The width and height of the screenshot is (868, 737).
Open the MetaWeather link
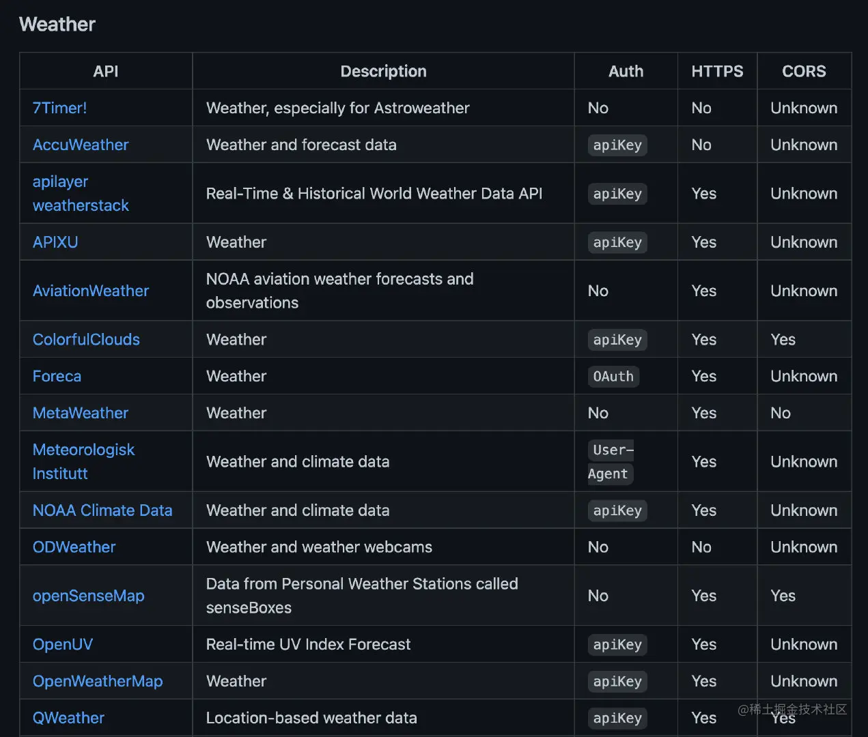81,413
